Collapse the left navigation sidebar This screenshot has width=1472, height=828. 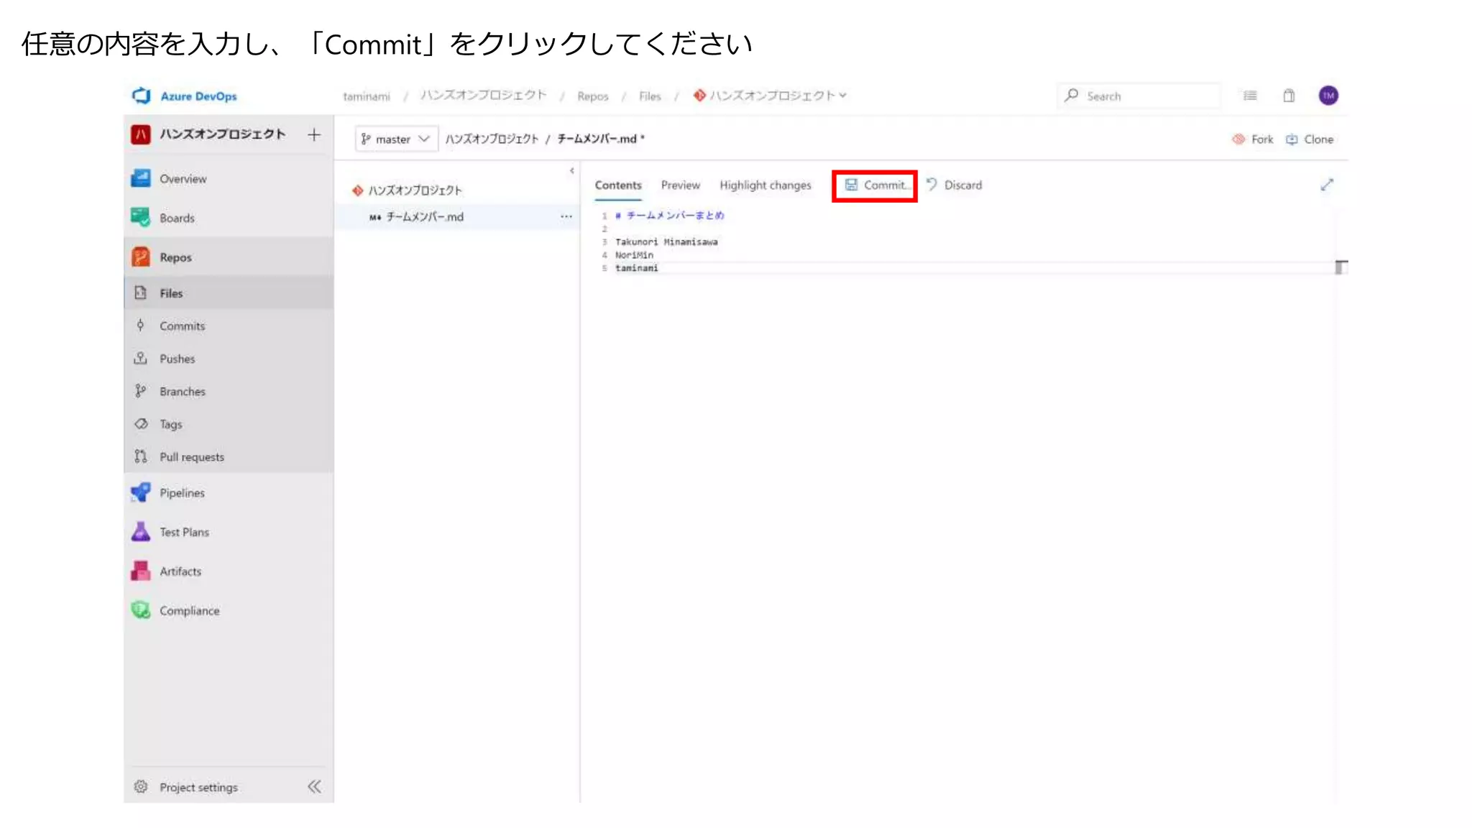click(315, 786)
